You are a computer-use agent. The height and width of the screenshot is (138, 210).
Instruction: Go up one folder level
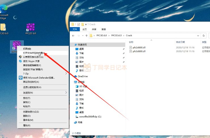(x=87, y=36)
